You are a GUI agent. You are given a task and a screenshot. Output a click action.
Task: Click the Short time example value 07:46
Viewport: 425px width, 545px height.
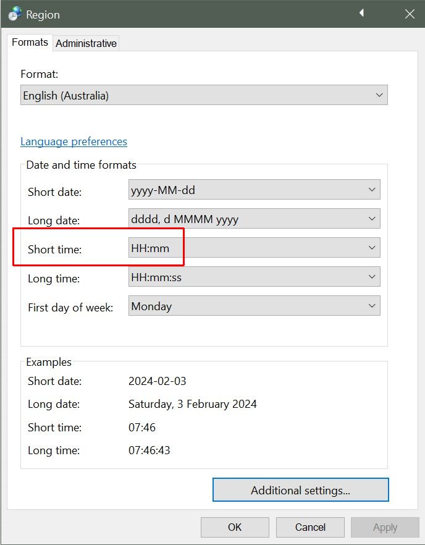click(x=142, y=428)
